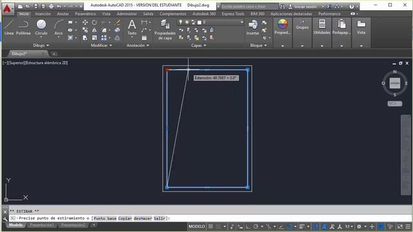Open the Presentación1 layout tab

tap(42, 225)
